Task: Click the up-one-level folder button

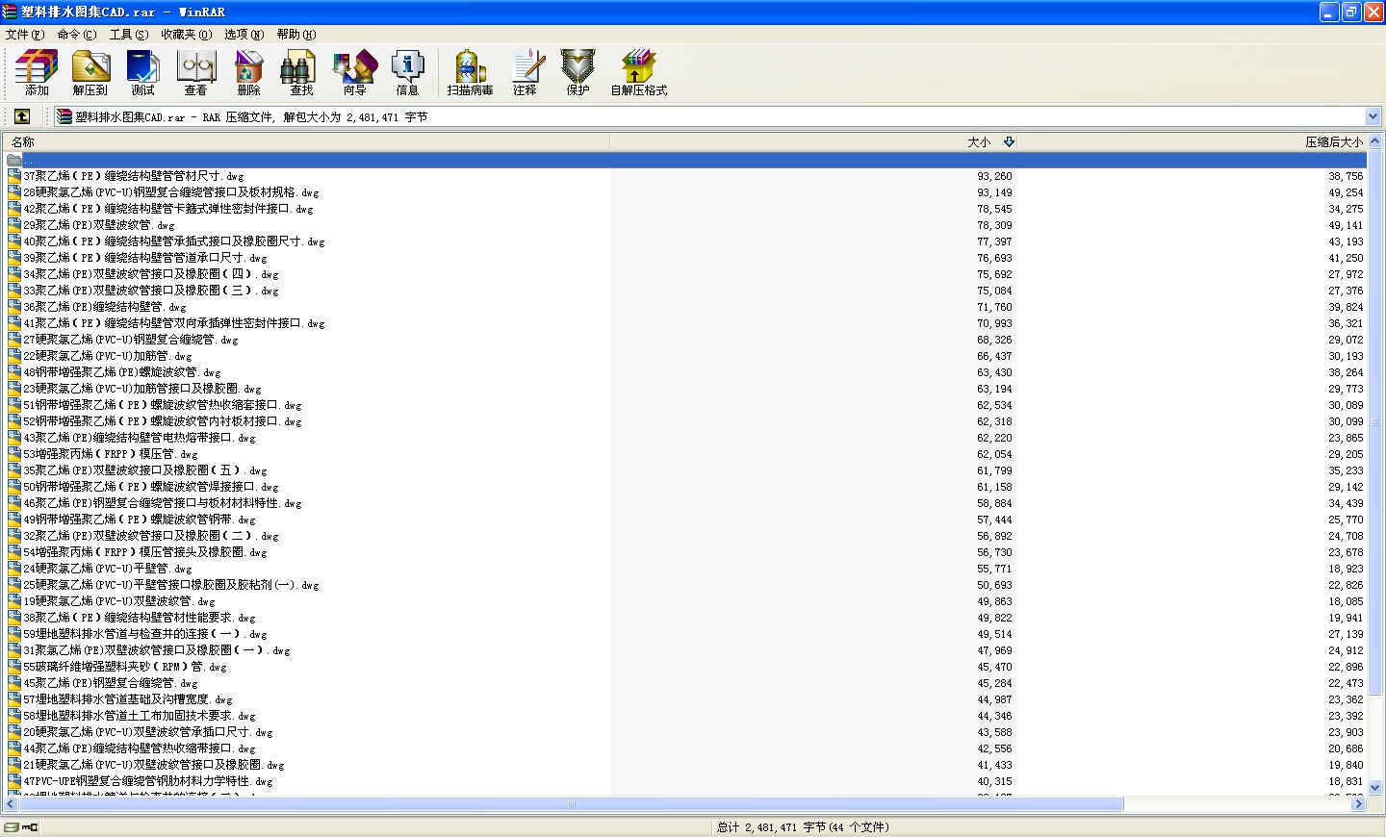Action: coord(21,116)
